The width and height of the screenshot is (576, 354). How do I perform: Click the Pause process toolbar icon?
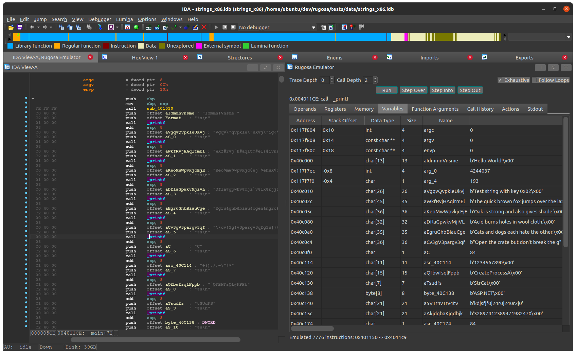click(225, 27)
